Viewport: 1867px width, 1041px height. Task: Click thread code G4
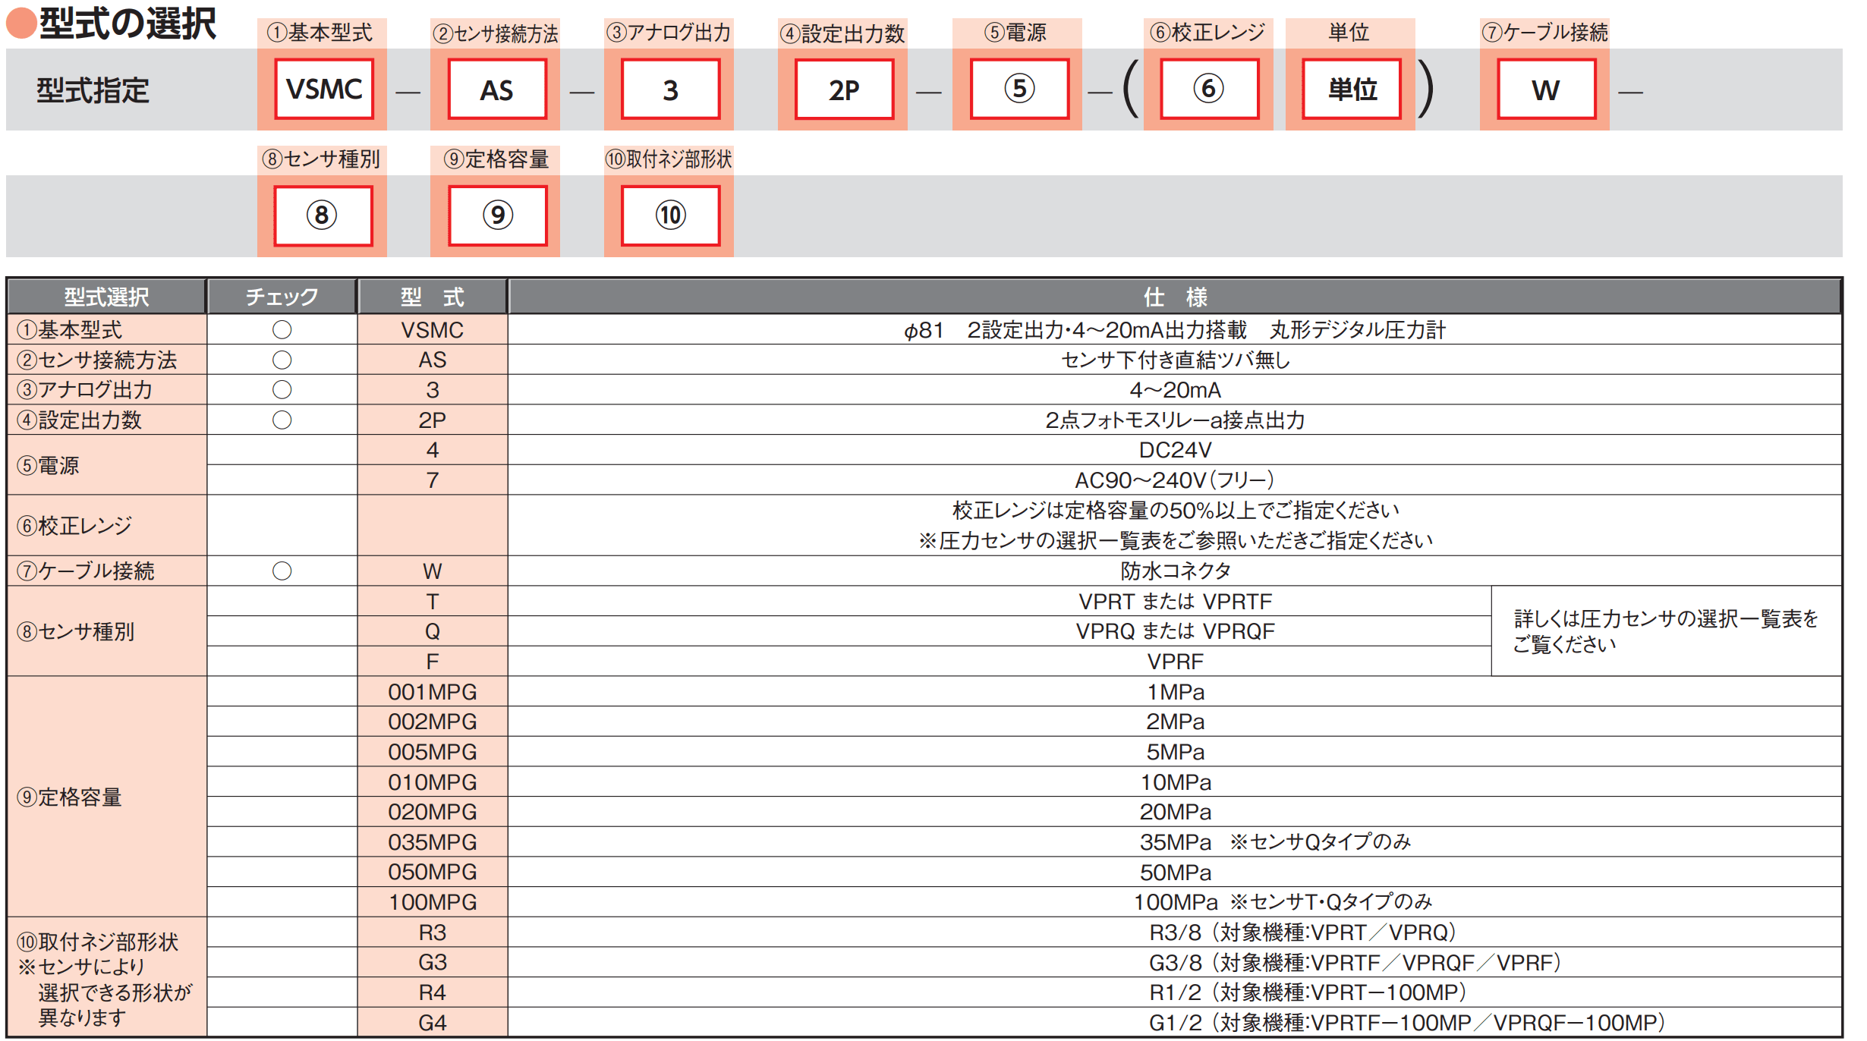(x=433, y=1023)
